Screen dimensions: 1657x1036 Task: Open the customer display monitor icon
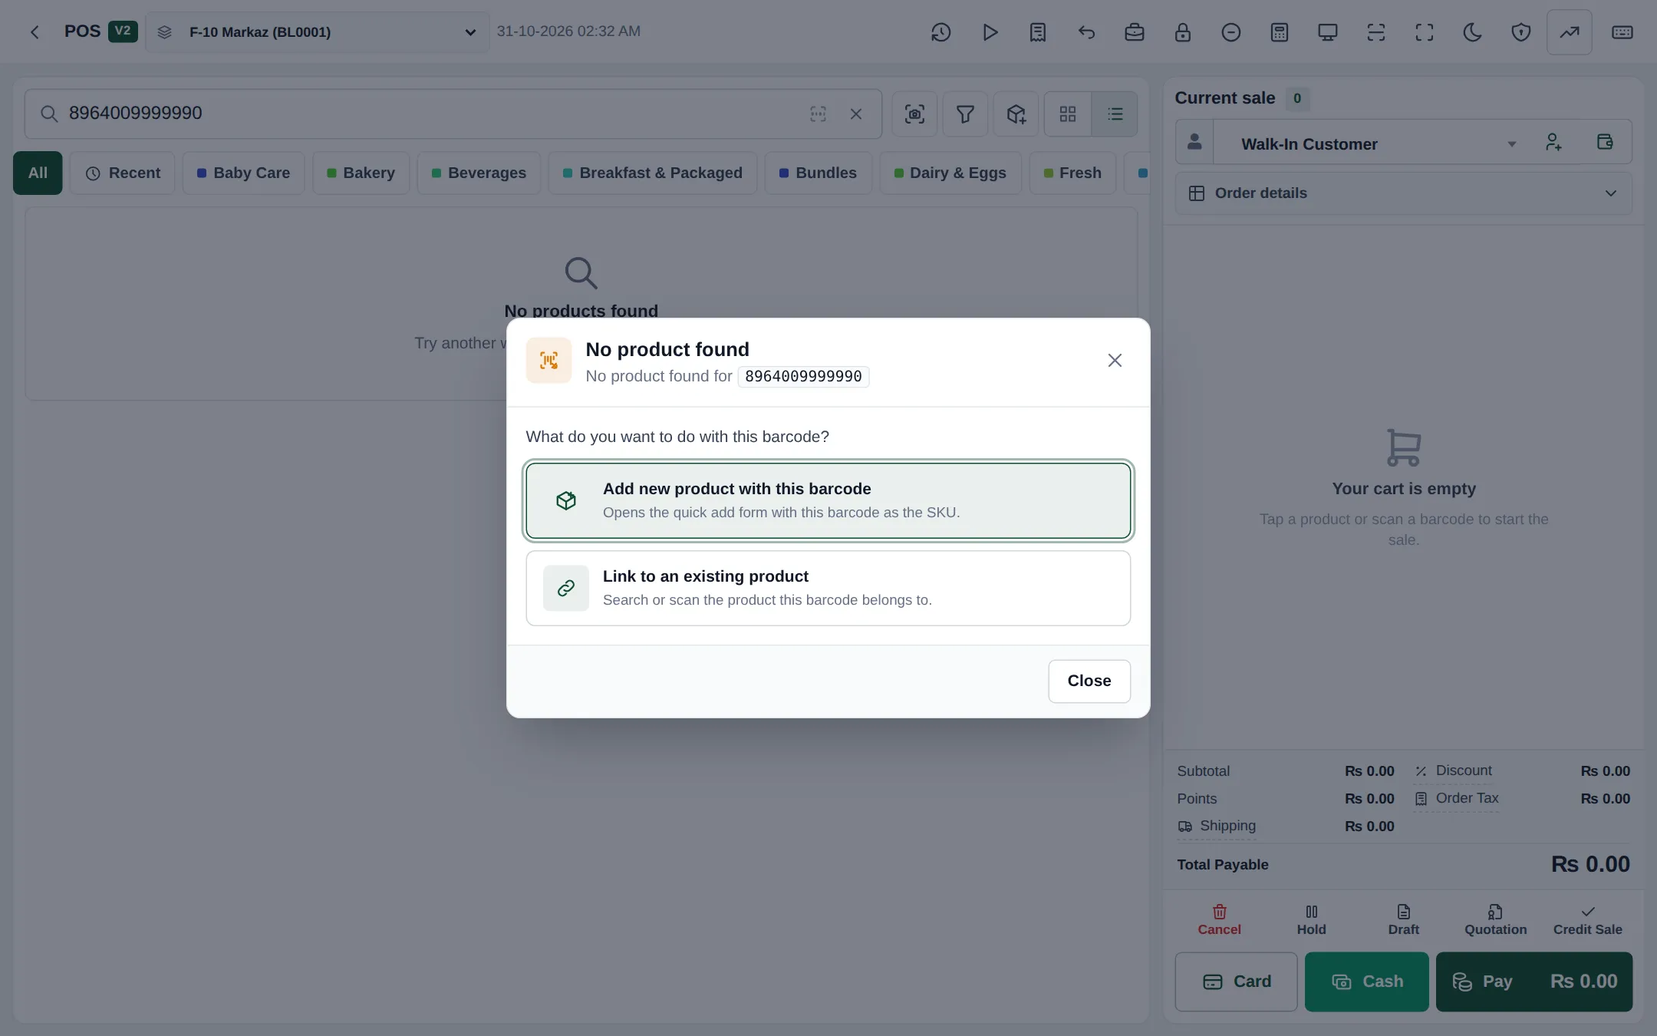click(1328, 32)
